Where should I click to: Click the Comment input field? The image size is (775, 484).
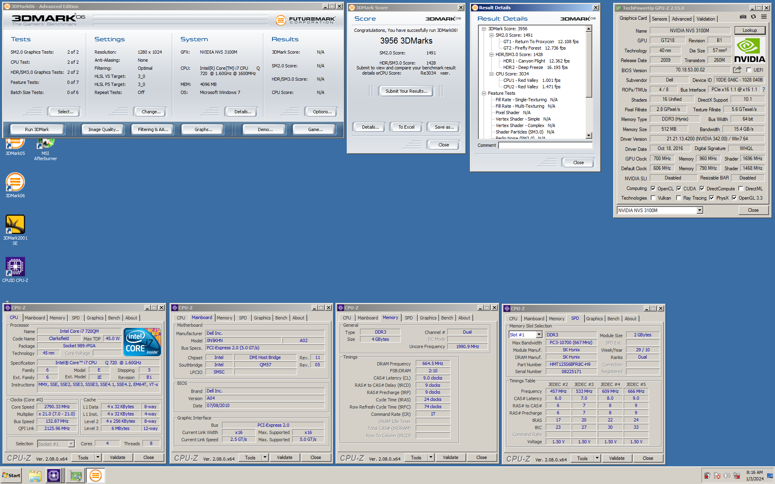point(545,145)
